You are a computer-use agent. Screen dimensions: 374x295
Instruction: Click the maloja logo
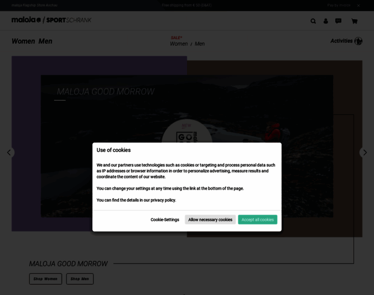[x=26, y=20]
